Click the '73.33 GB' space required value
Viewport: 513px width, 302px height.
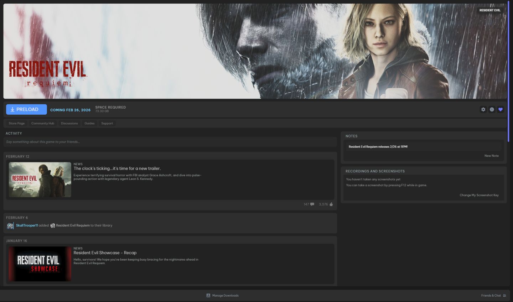pyautogui.click(x=102, y=111)
